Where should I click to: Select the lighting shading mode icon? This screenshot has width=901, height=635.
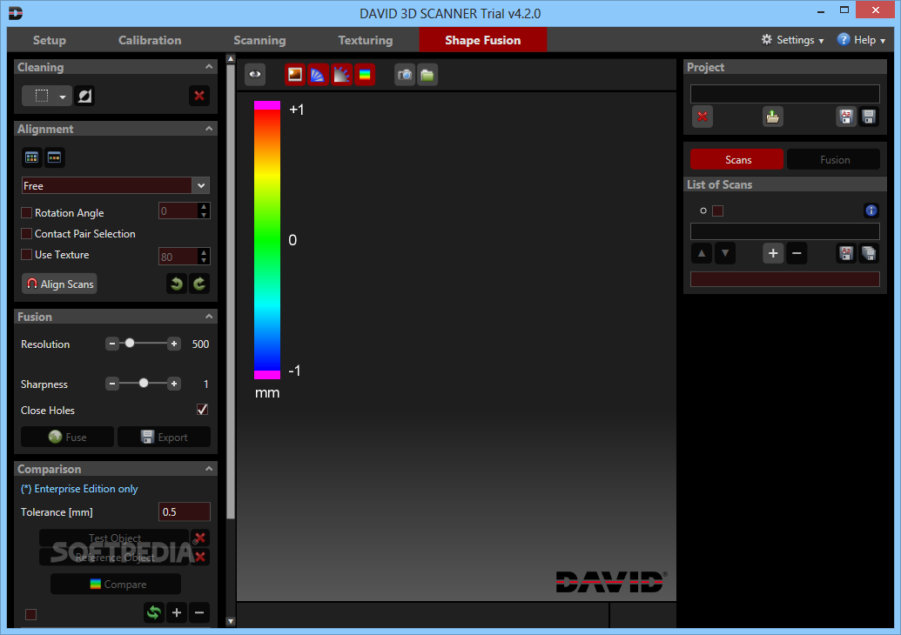pos(341,75)
